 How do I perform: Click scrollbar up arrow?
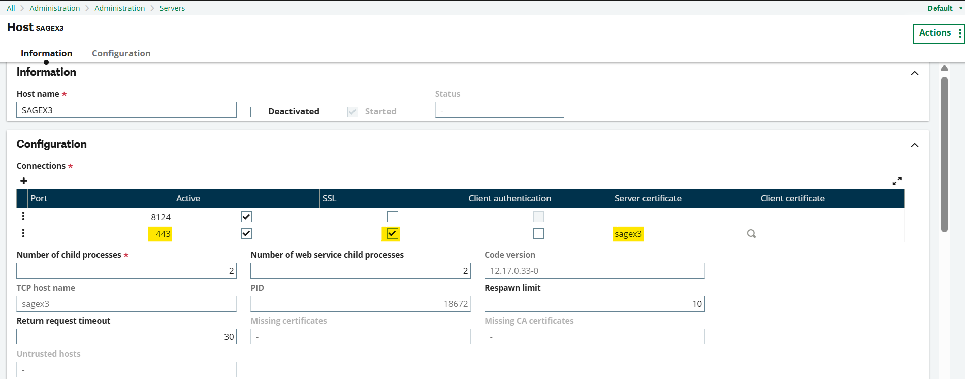(x=944, y=68)
